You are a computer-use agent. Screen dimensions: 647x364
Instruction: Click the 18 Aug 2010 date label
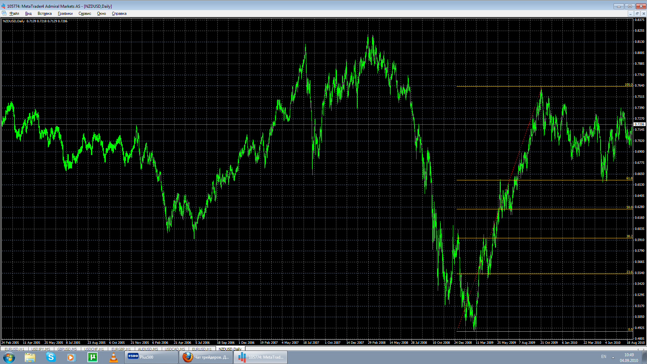click(x=636, y=342)
